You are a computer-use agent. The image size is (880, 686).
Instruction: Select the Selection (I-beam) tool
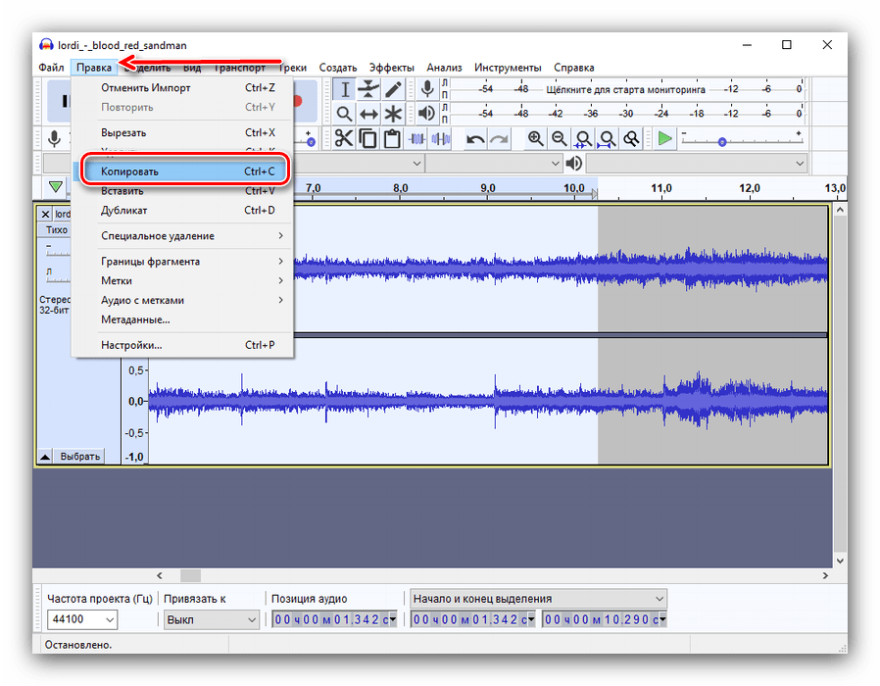(x=345, y=89)
